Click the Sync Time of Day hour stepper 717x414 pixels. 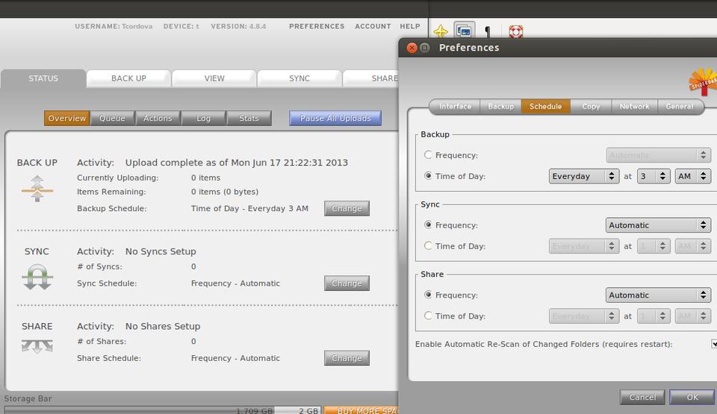click(x=654, y=246)
